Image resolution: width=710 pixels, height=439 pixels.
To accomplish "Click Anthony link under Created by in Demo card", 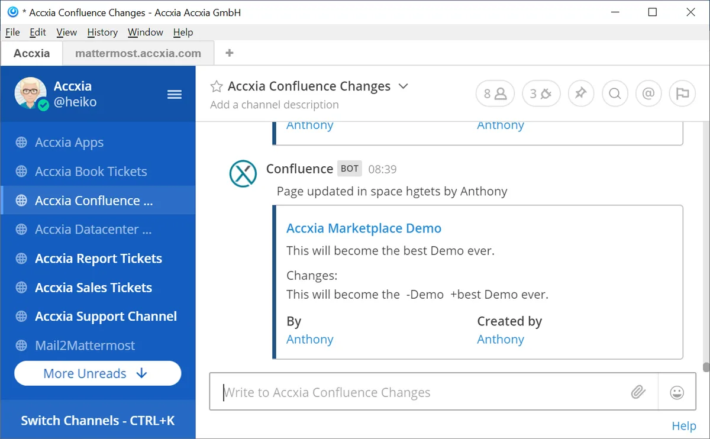I will pos(501,339).
